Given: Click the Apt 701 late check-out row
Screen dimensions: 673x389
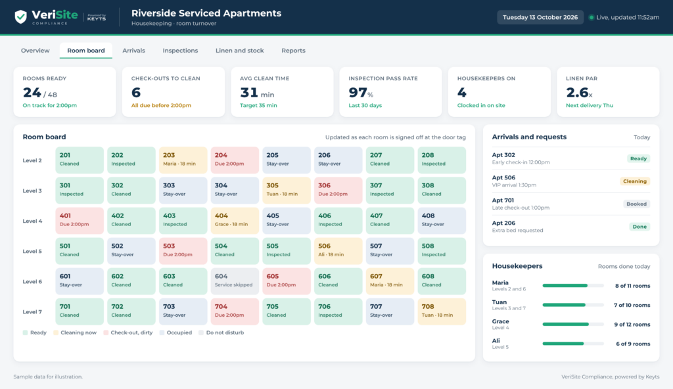Looking at the screenshot, I should pos(571,204).
